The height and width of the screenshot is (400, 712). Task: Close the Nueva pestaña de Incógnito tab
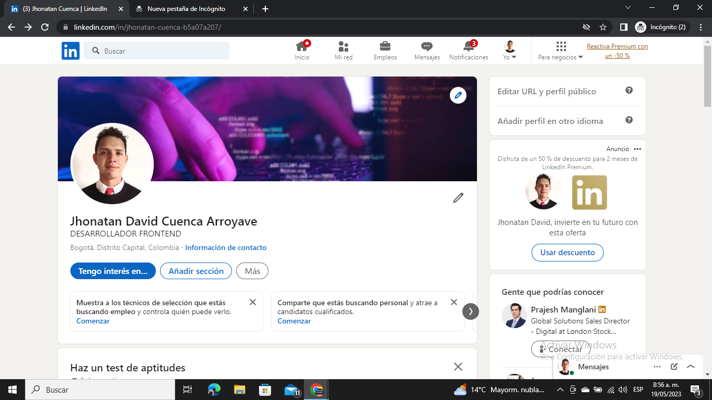[x=245, y=9]
